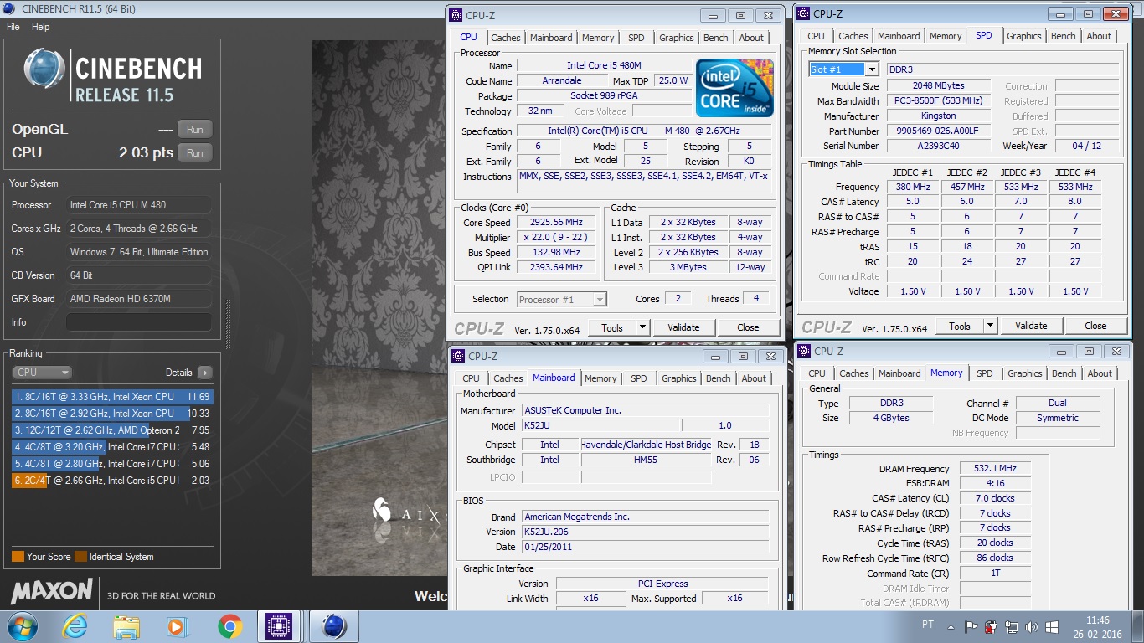Viewport: 1144px width, 643px height.
Task: Open the Cinebench File menu
Action: (x=13, y=27)
